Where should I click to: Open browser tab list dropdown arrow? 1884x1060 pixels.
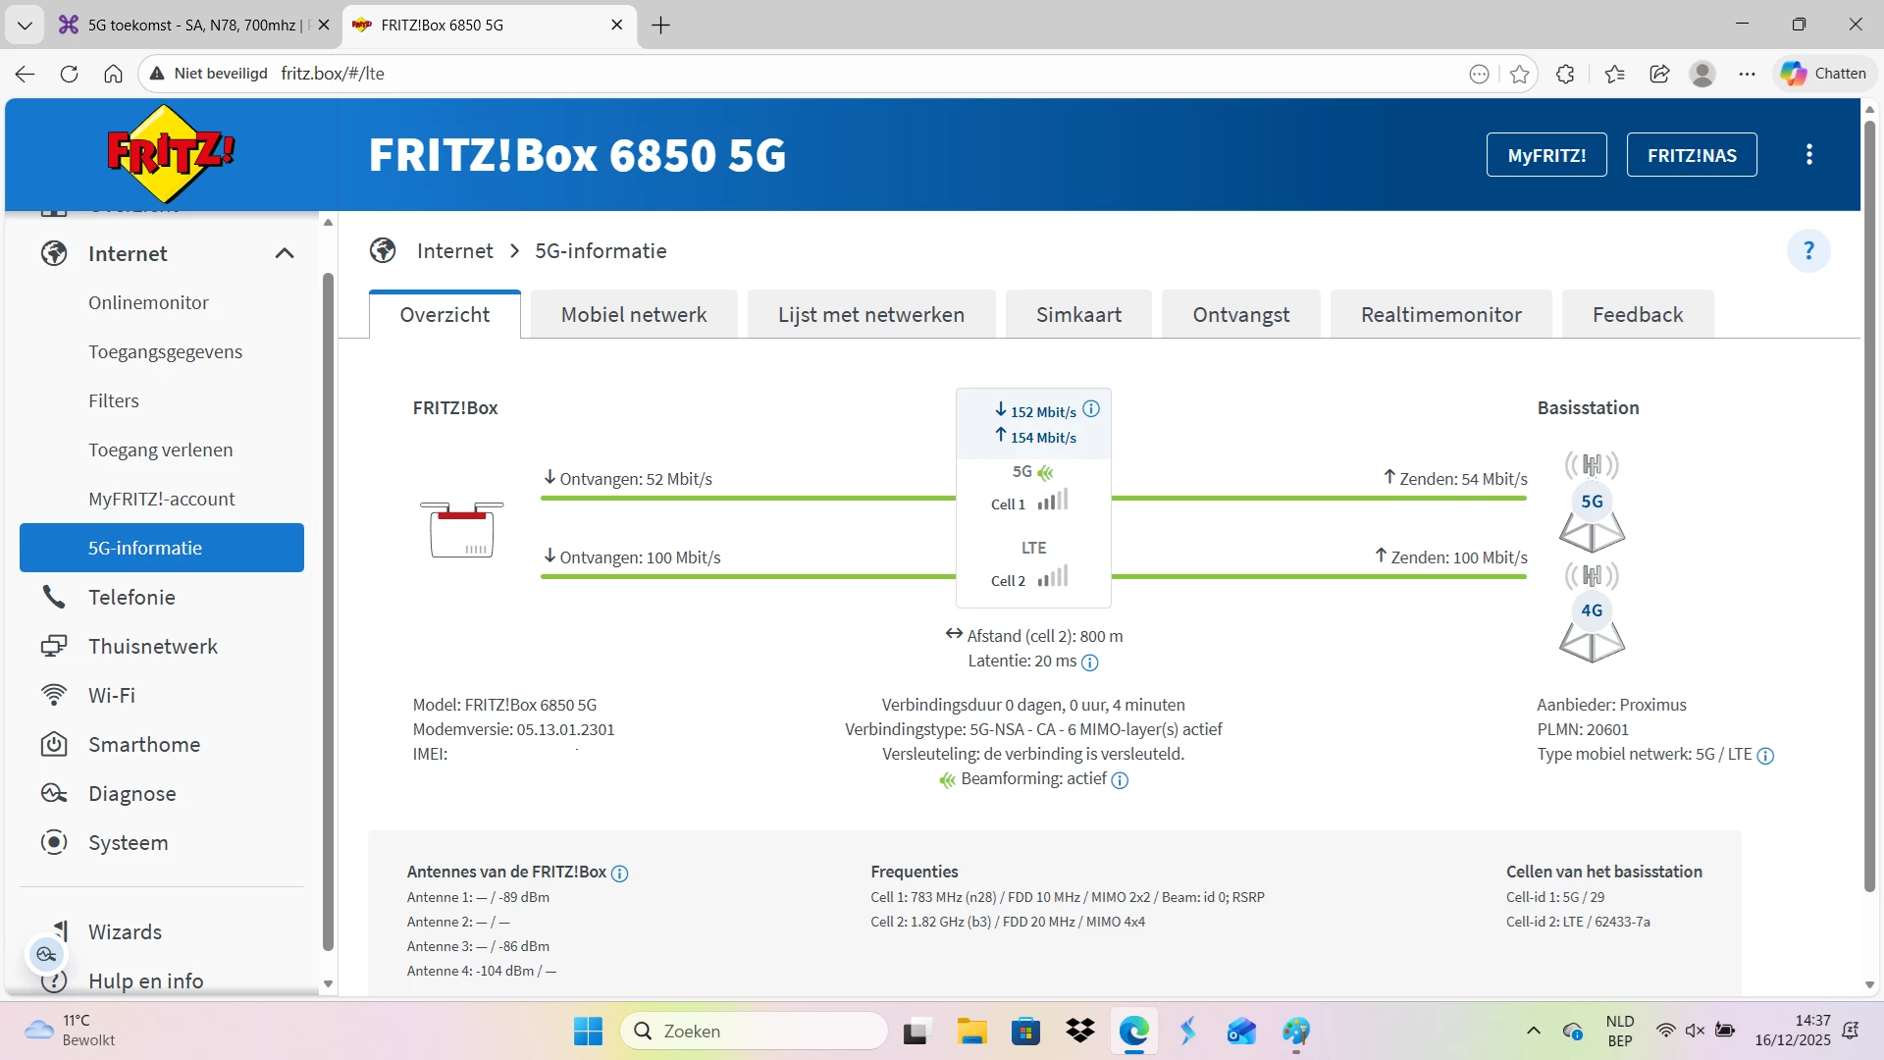pos(25,25)
